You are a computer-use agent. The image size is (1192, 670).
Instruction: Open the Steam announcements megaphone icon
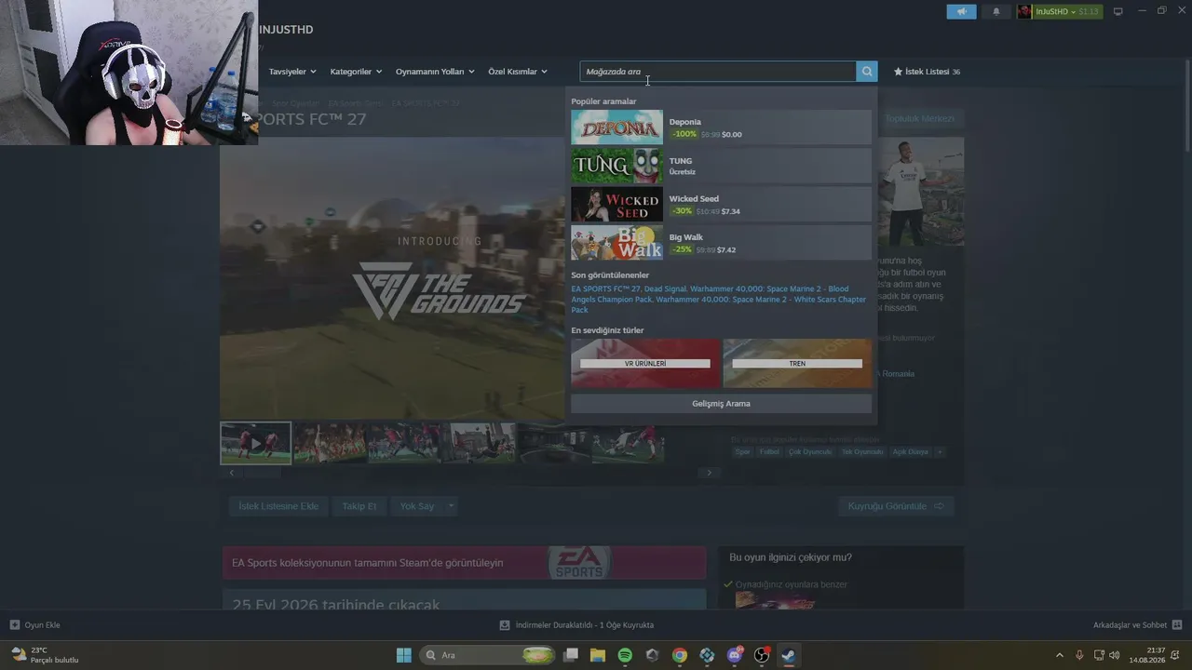point(962,11)
